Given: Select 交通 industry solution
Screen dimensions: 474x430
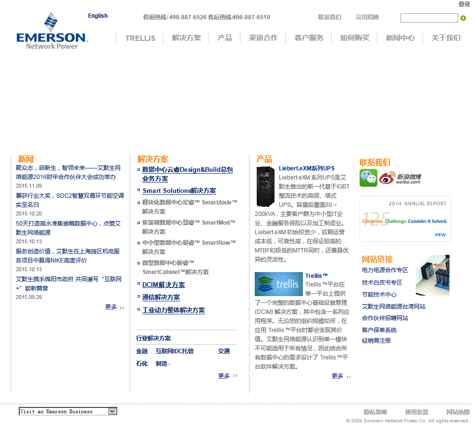Looking at the screenshot, I should [x=224, y=351].
